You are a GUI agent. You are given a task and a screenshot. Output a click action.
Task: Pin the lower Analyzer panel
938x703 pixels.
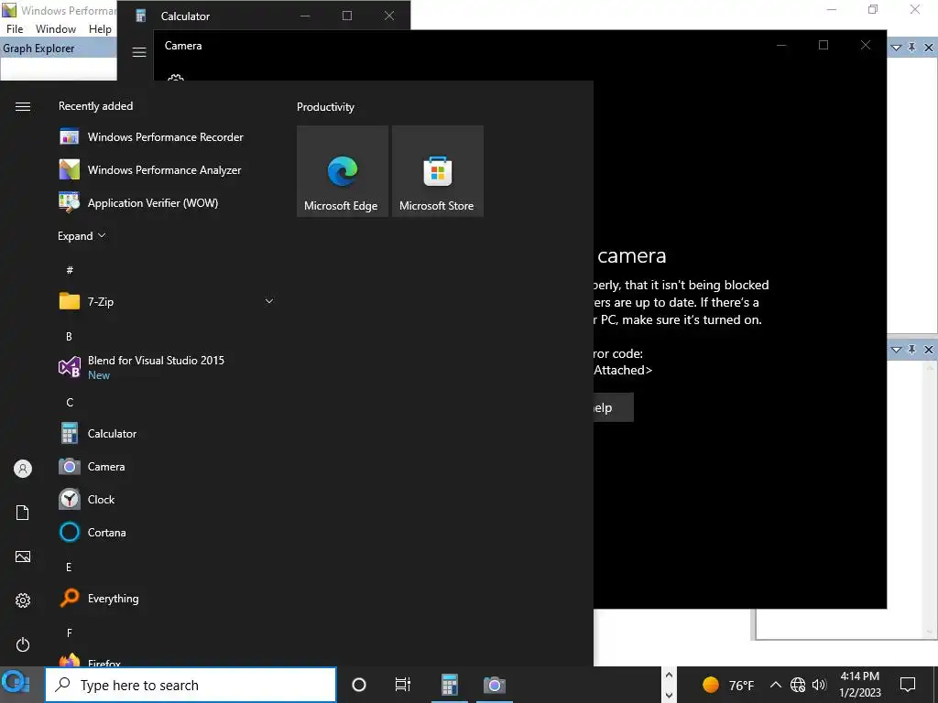pyautogui.click(x=911, y=350)
